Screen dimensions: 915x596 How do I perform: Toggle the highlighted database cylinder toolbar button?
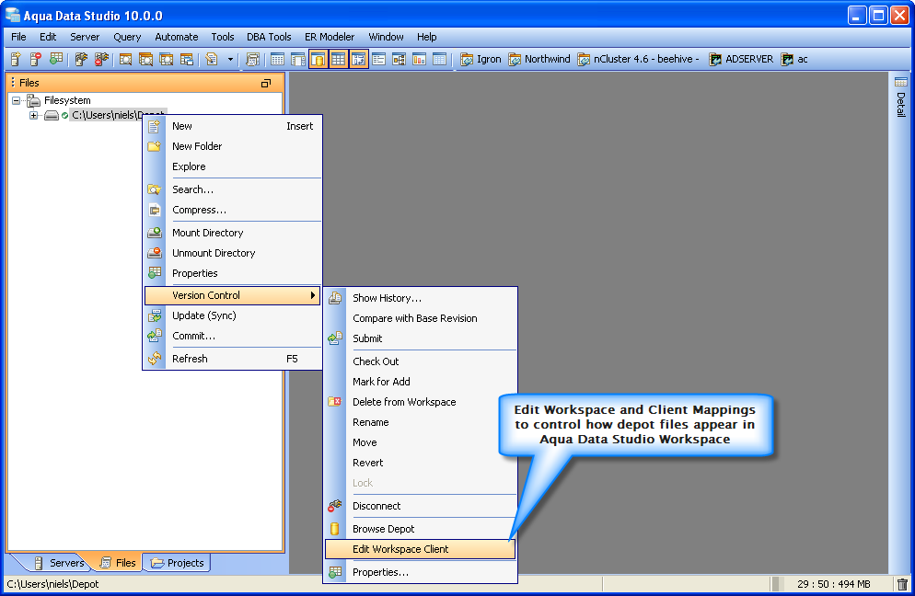[x=318, y=59]
